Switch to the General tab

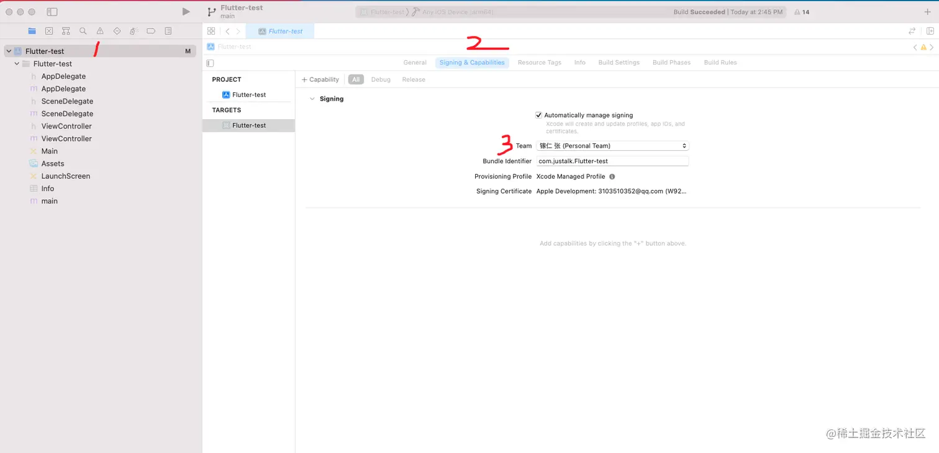point(415,63)
